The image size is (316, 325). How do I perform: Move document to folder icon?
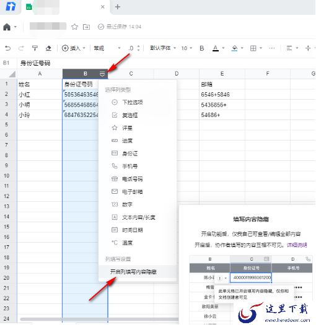[x=86, y=27]
